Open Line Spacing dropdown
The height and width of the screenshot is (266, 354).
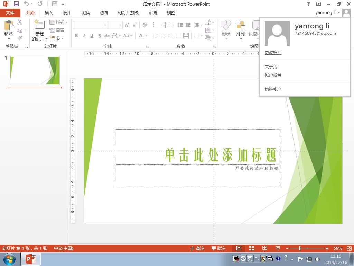tap(197, 25)
